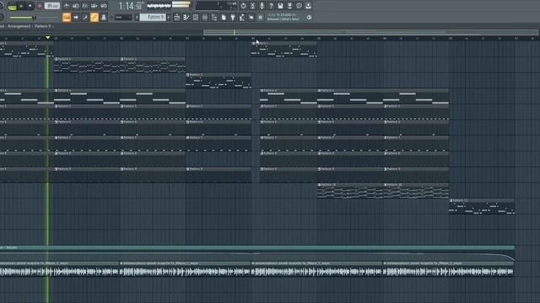Toggle wait-for-input icon after the metronome
The height and width of the screenshot is (303, 540).
[76, 6]
